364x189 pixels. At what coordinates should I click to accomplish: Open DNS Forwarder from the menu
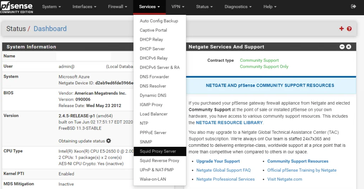[x=160, y=77]
